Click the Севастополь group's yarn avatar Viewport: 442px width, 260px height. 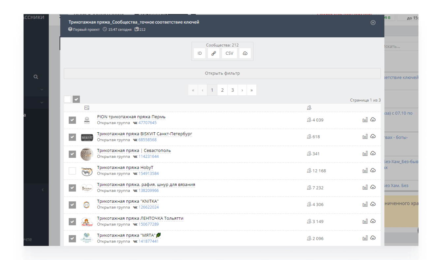87,154
